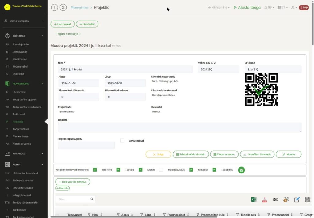This screenshot has height=218, width=314.
Task: Open the user profile icon menu
Action: click(x=294, y=7)
